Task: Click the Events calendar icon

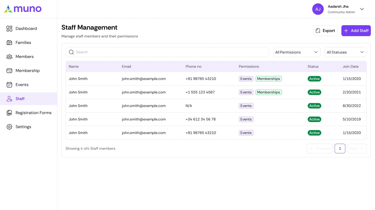Action: pyautogui.click(x=9, y=85)
